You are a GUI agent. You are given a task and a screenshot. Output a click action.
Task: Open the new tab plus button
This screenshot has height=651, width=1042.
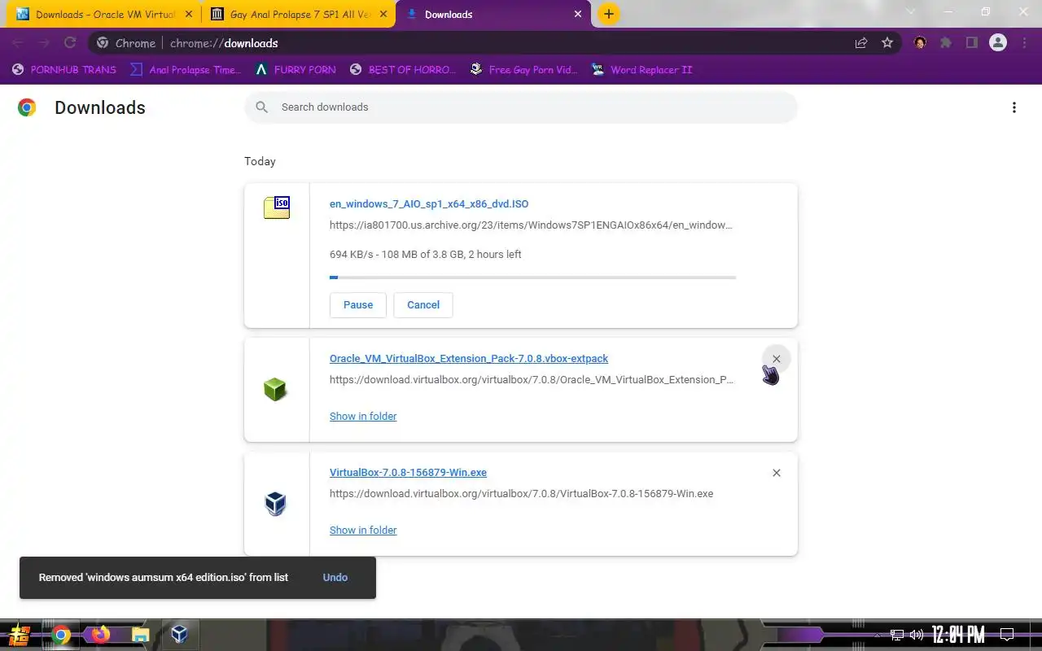pyautogui.click(x=608, y=14)
